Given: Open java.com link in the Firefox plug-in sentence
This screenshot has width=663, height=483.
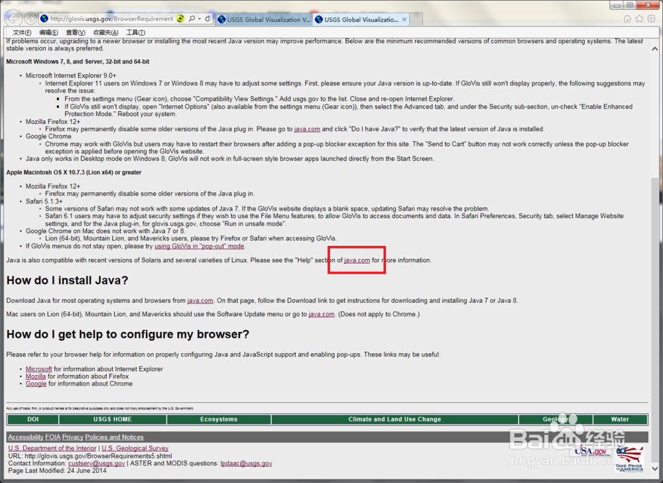Looking at the screenshot, I should (x=307, y=129).
